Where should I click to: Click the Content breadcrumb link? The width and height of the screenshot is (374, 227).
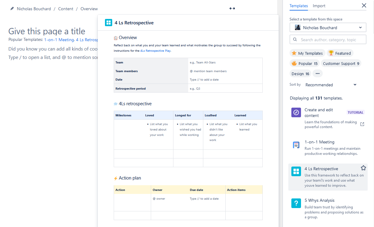click(x=66, y=9)
